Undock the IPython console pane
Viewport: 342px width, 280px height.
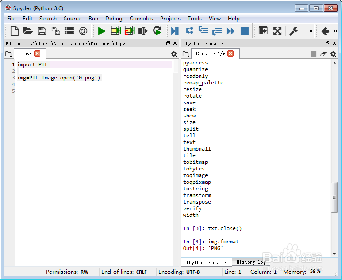click(x=327, y=43)
